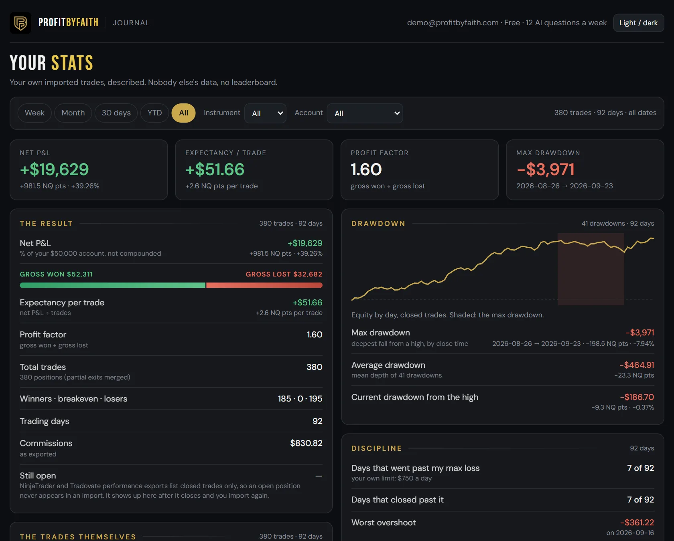Click the 'Expectancy per trade' row label
Image resolution: width=674 pixels, height=541 pixels.
(62, 303)
